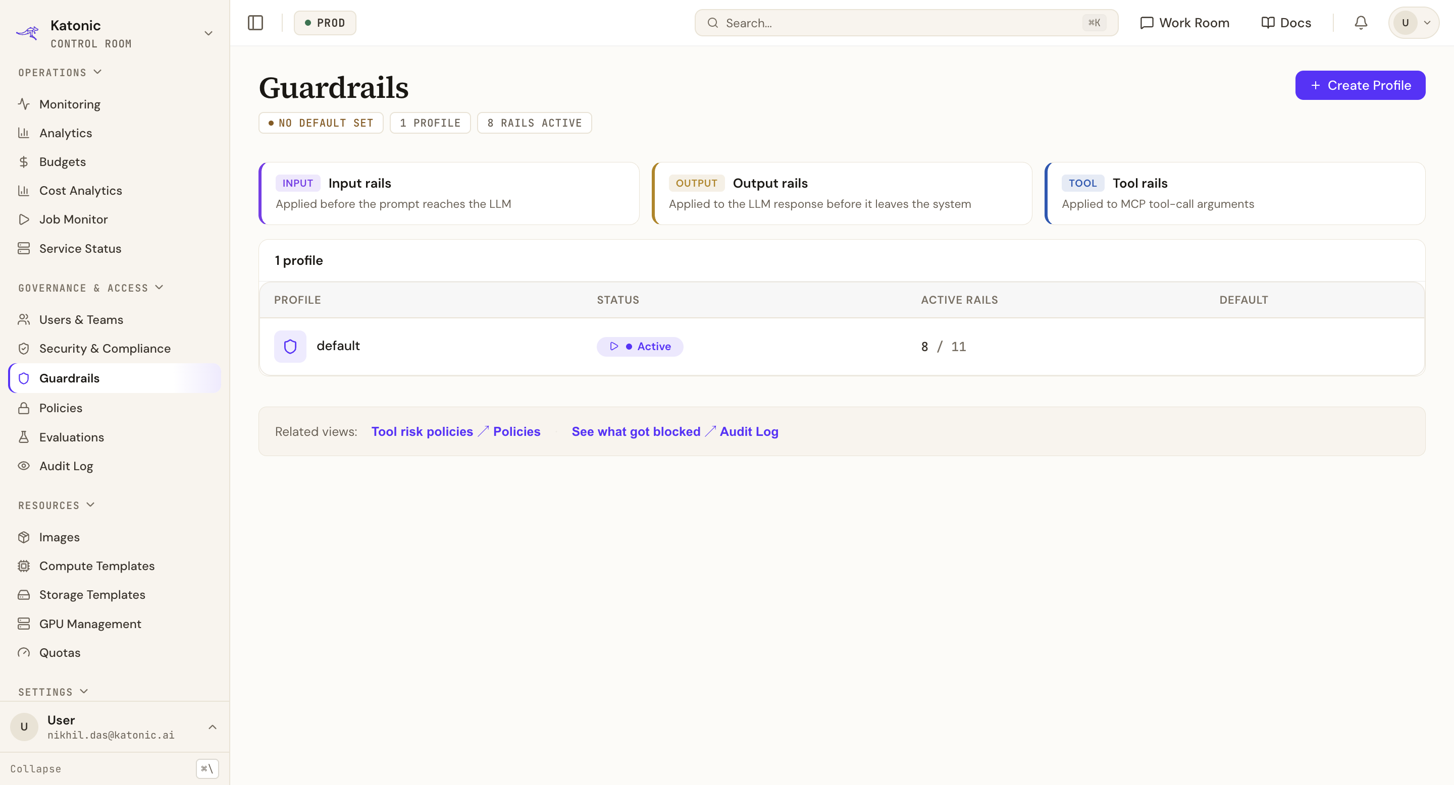Click the Monitoring pulse icon

tap(24, 104)
